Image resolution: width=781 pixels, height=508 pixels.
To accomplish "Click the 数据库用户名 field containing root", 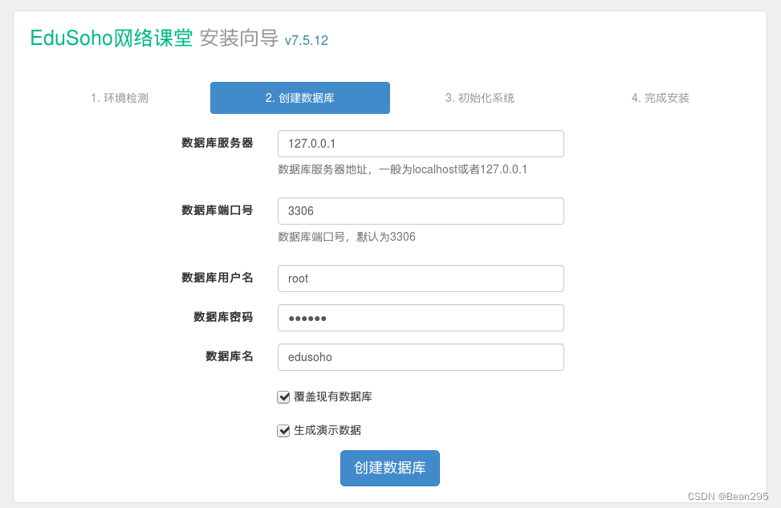I will click(x=421, y=278).
